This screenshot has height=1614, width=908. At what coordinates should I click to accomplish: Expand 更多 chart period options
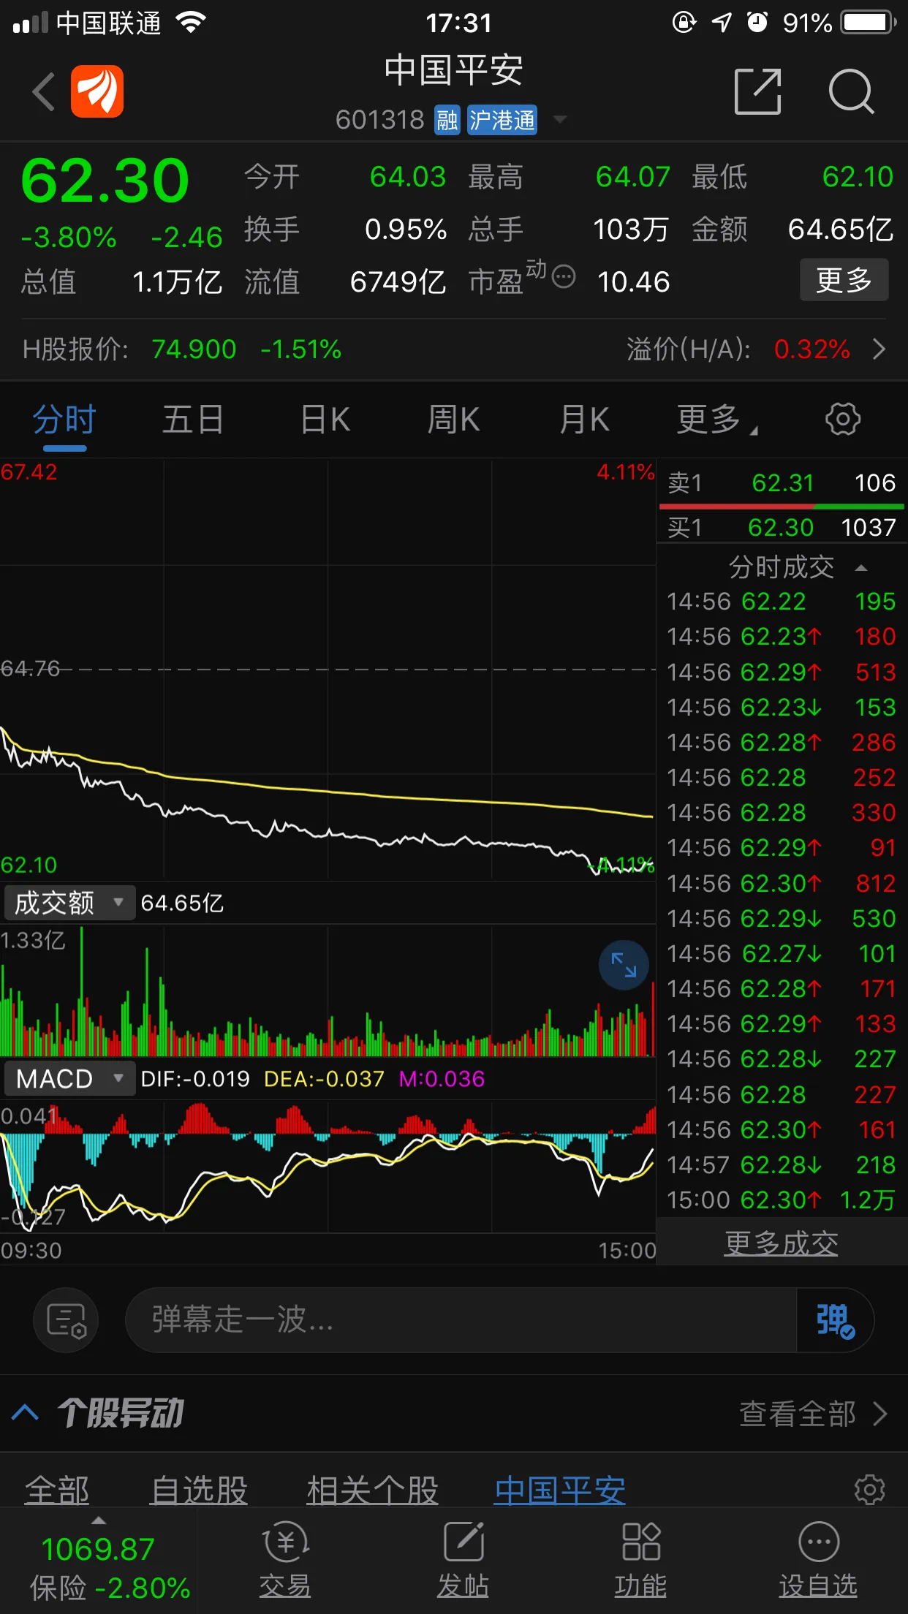tap(717, 420)
